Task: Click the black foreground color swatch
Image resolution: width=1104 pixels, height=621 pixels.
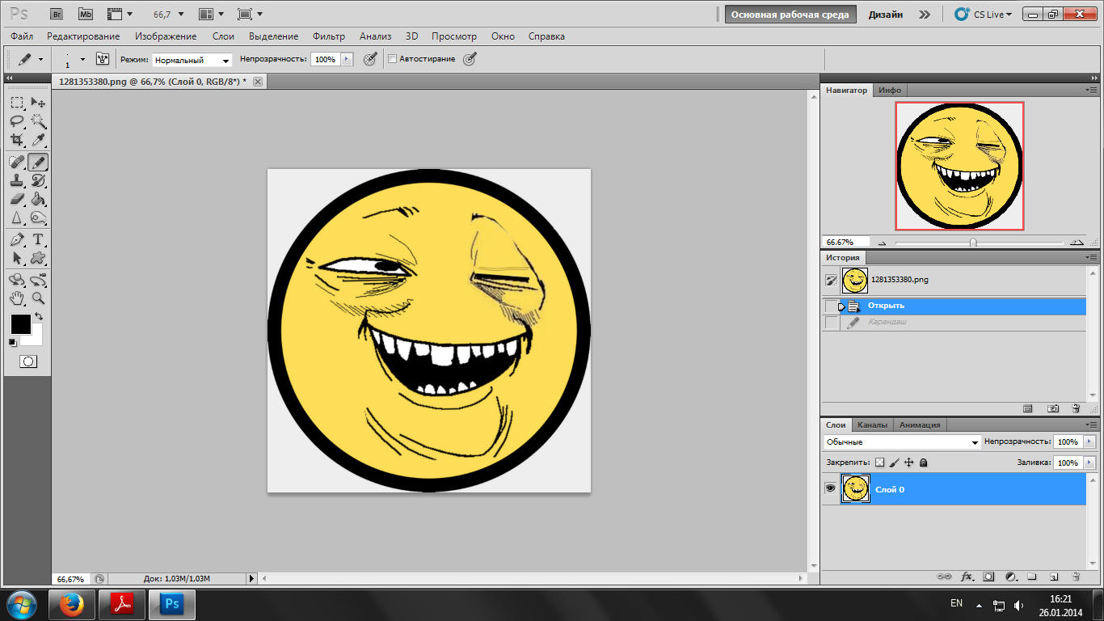Action: click(20, 324)
